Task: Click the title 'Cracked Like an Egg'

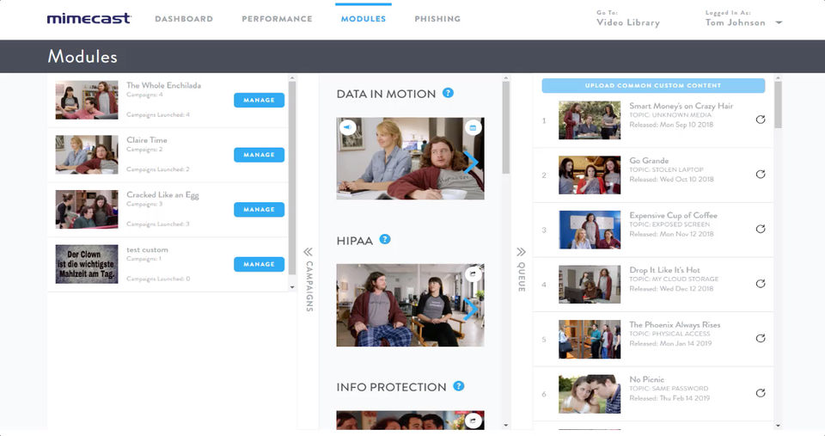Action: pyautogui.click(x=162, y=195)
